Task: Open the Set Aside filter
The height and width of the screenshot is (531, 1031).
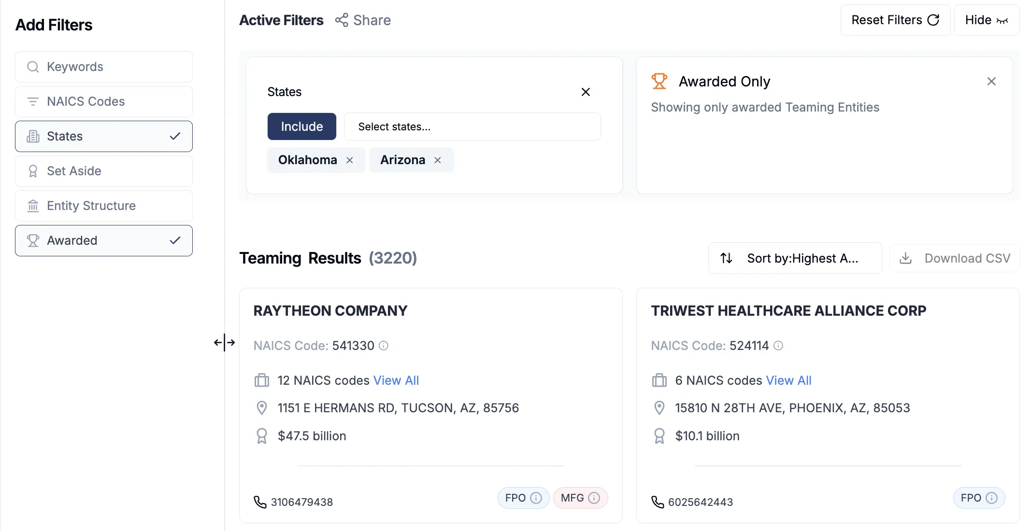Action: coord(104,171)
